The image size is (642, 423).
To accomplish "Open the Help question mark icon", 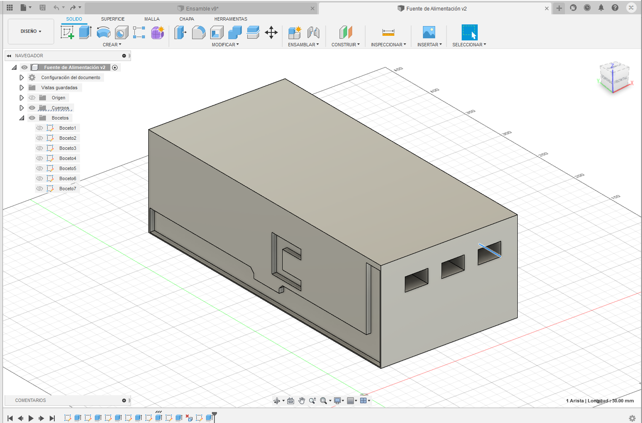I will 615,8.
